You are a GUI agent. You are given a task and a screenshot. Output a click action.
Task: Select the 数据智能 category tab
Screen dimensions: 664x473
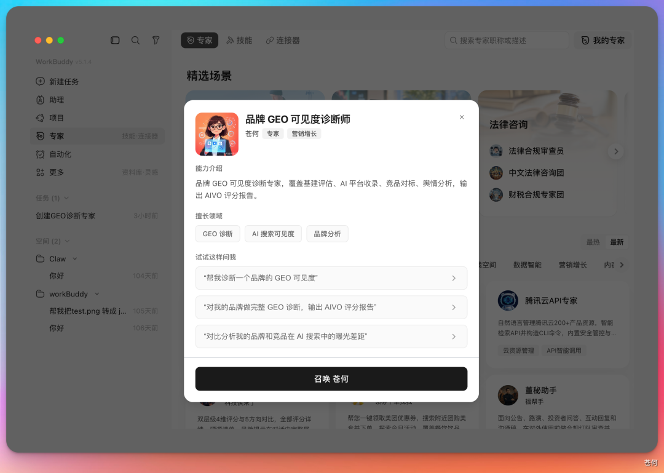click(x=528, y=265)
